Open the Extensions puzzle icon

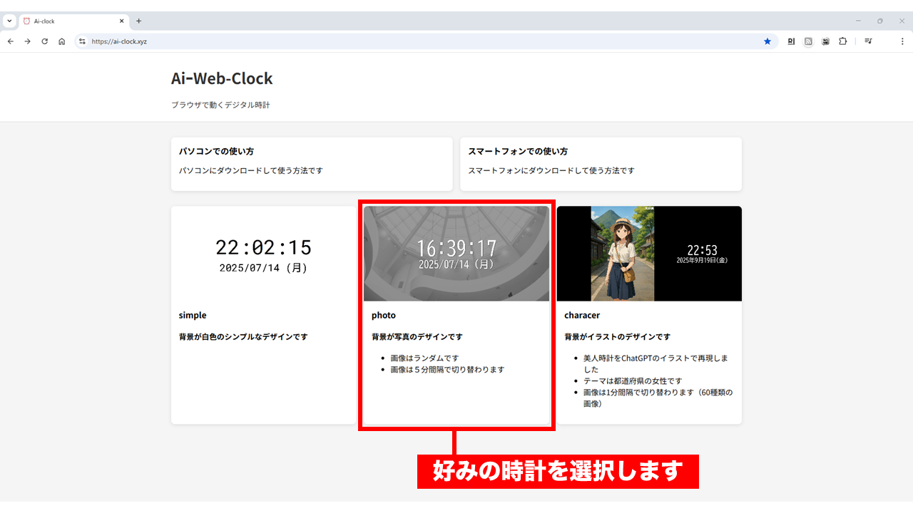(842, 41)
